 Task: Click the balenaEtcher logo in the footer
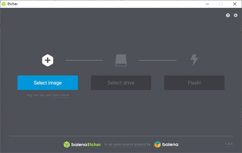click(x=82, y=145)
